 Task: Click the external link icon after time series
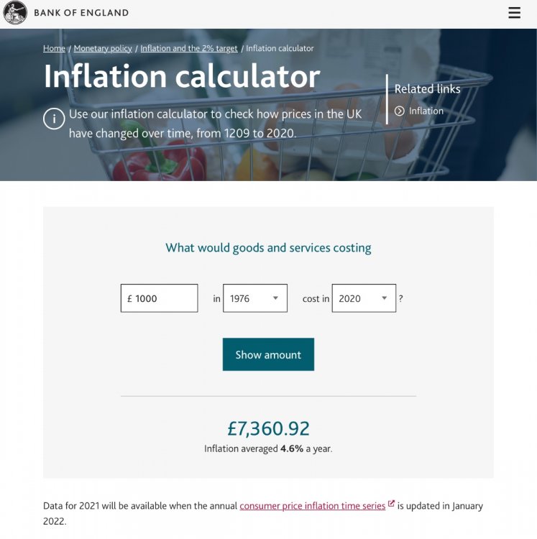click(391, 505)
